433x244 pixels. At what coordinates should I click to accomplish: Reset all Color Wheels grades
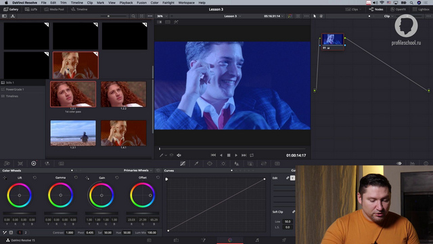[x=158, y=170]
